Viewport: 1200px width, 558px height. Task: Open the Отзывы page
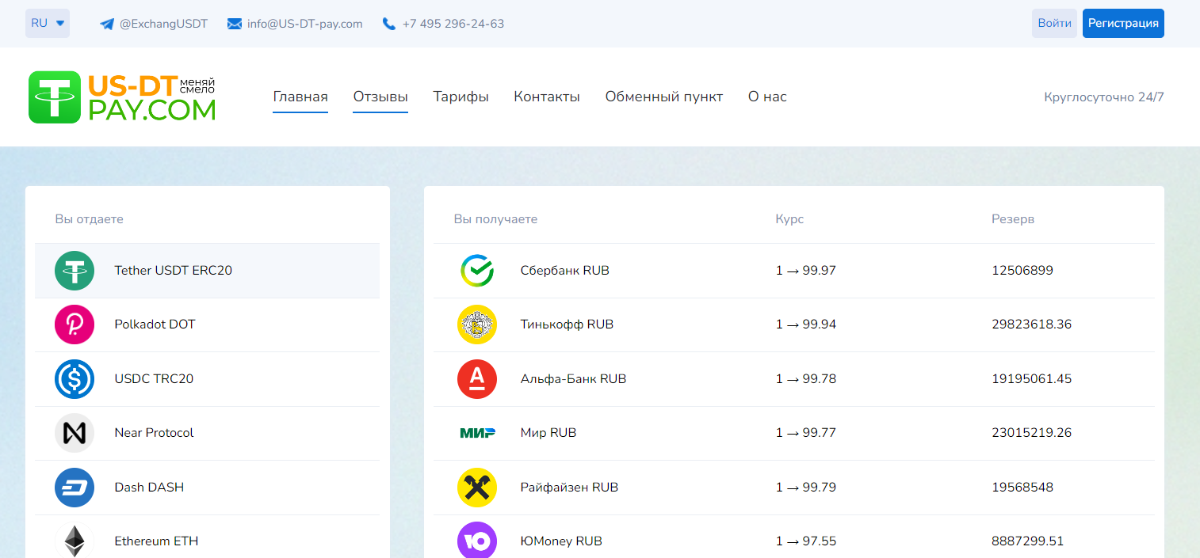[x=380, y=97]
